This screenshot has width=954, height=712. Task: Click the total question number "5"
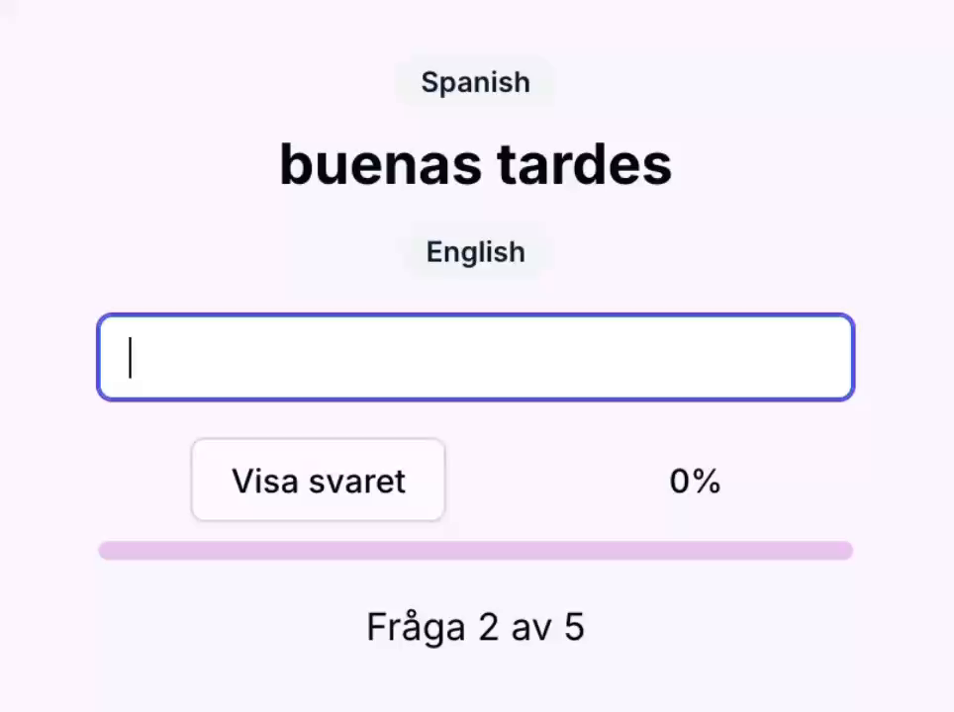coord(574,627)
